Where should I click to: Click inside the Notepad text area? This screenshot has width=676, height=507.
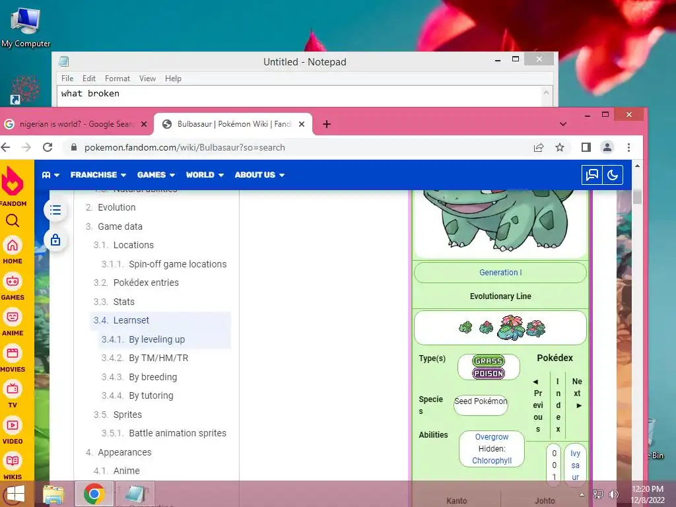tap(300, 96)
